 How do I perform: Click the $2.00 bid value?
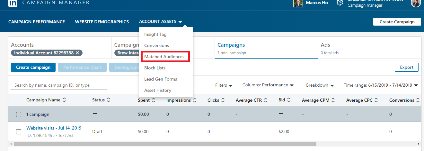[284, 131]
